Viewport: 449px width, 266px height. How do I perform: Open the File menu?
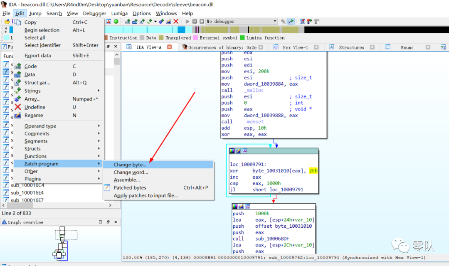pos(6,13)
